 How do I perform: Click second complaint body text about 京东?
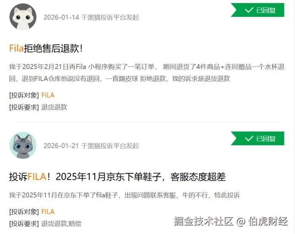(124, 195)
